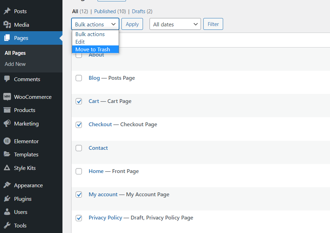The width and height of the screenshot is (330, 233).
Task: Click the Filter button
Action: point(213,24)
